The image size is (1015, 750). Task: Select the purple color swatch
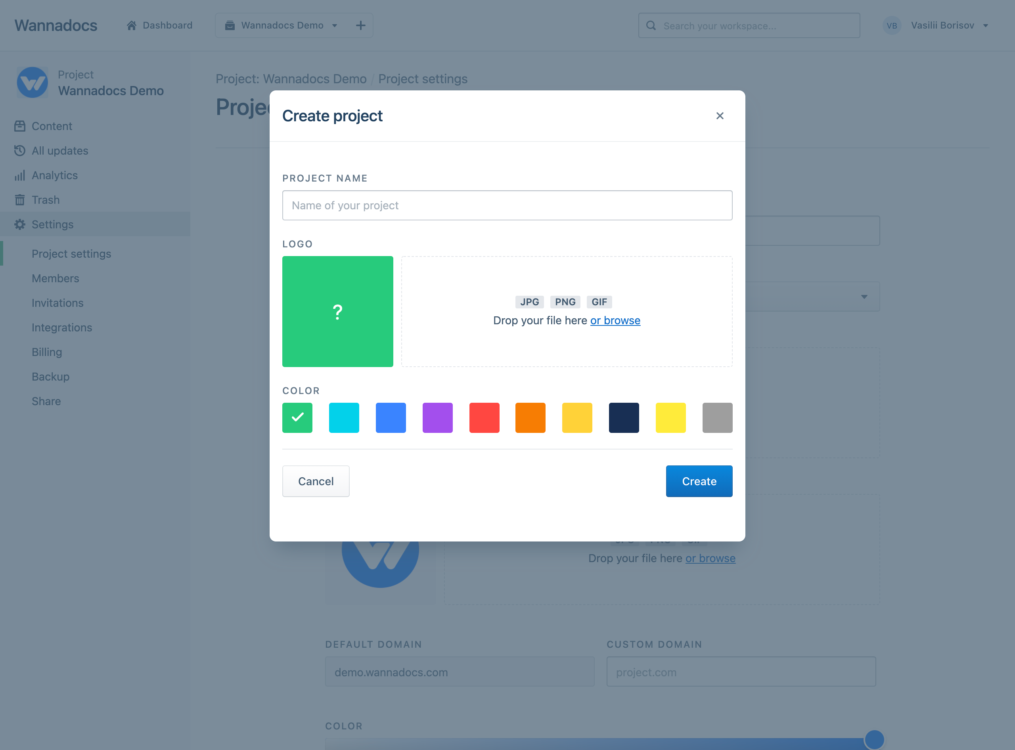click(438, 418)
